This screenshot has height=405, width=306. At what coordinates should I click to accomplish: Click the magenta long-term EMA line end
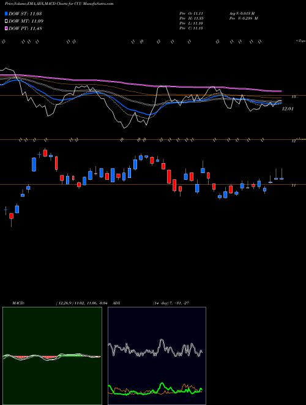[x=281, y=91]
